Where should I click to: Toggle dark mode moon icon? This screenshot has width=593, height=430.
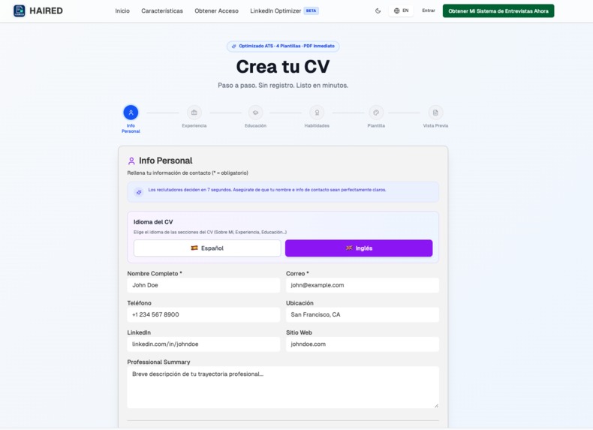click(378, 11)
